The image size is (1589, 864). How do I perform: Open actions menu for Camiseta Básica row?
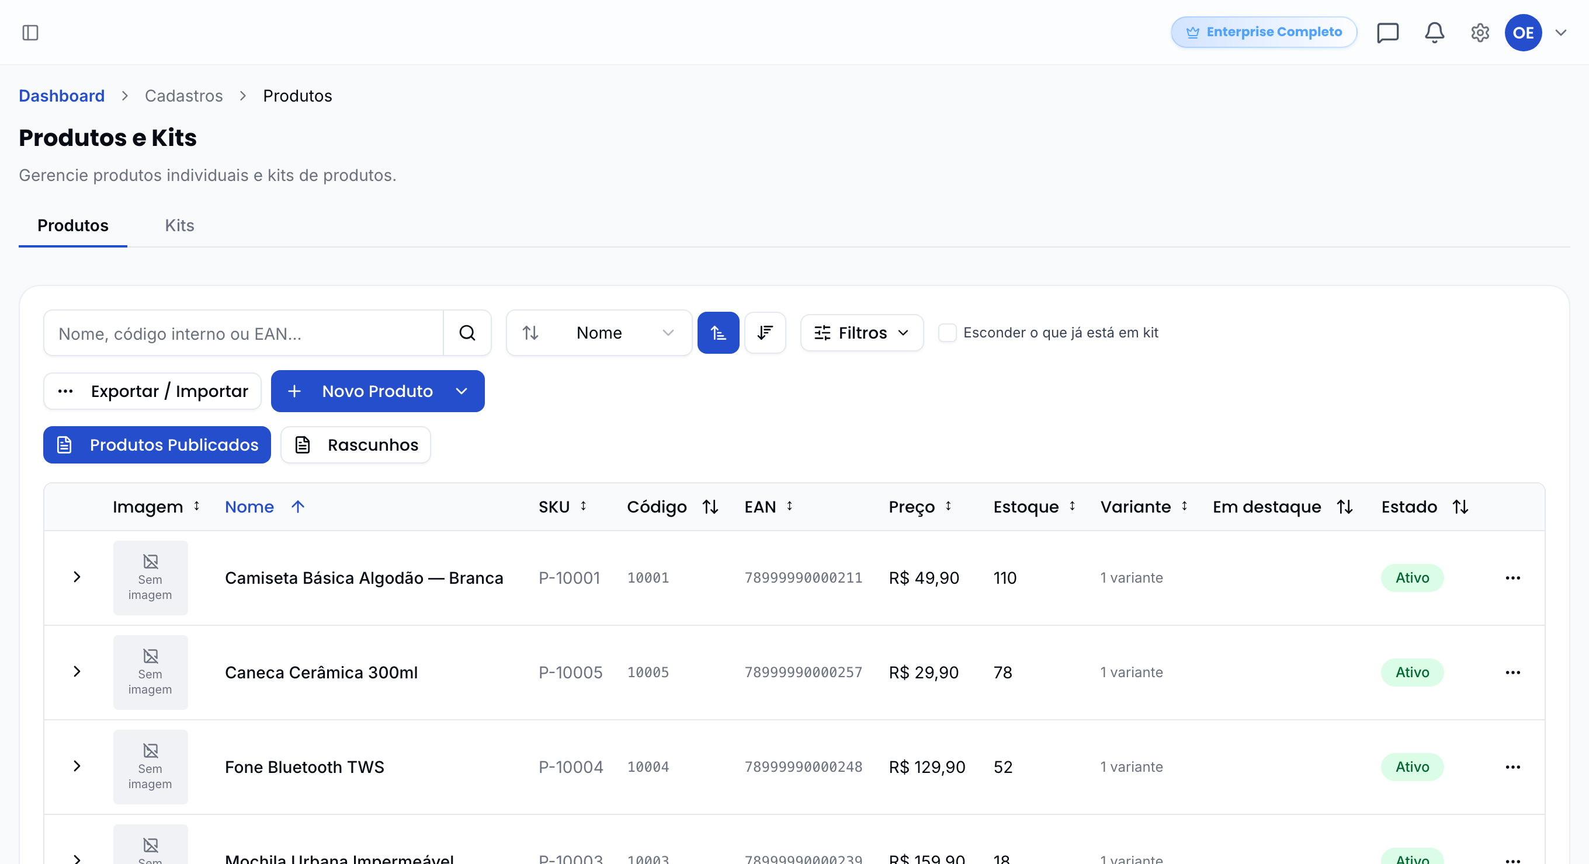pos(1512,578)
